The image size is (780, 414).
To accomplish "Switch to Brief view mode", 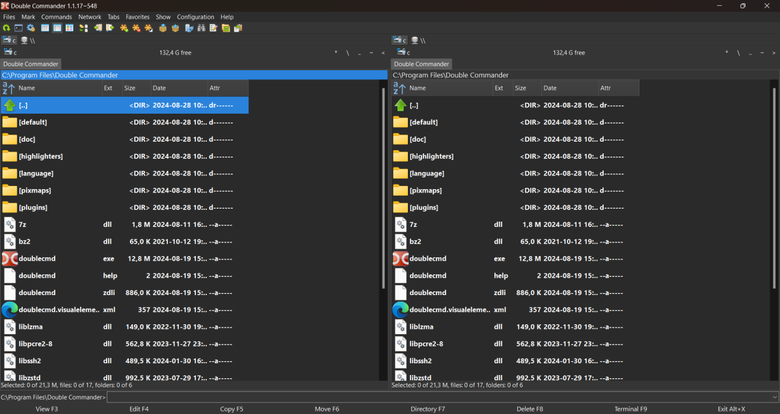I will (45, 28).
